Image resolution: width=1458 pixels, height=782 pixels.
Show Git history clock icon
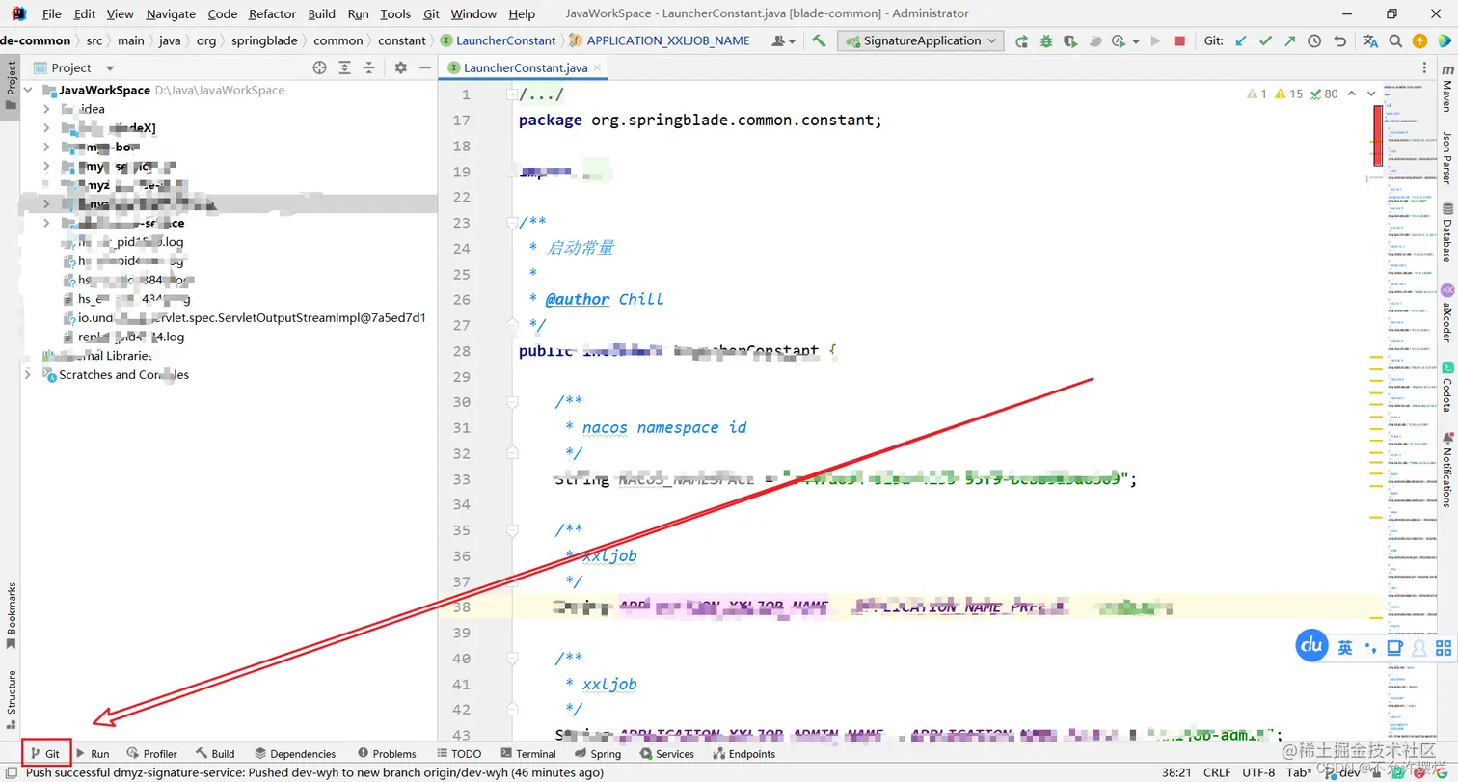tap(1314, 40)
